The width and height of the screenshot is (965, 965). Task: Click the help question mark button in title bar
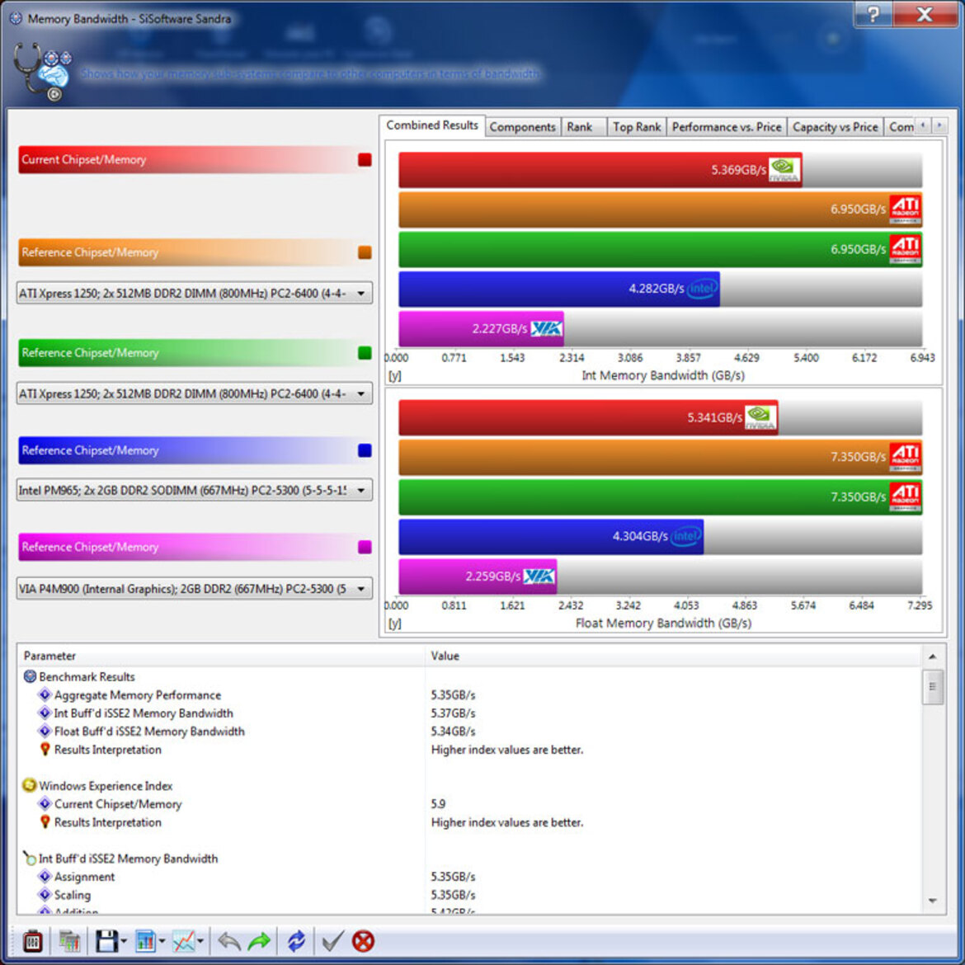[873, 15]
